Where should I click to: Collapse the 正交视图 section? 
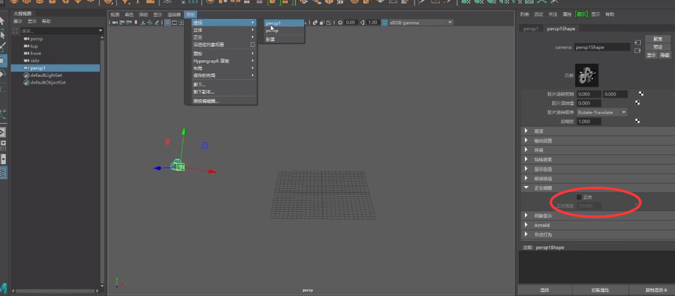coord(526,188)
